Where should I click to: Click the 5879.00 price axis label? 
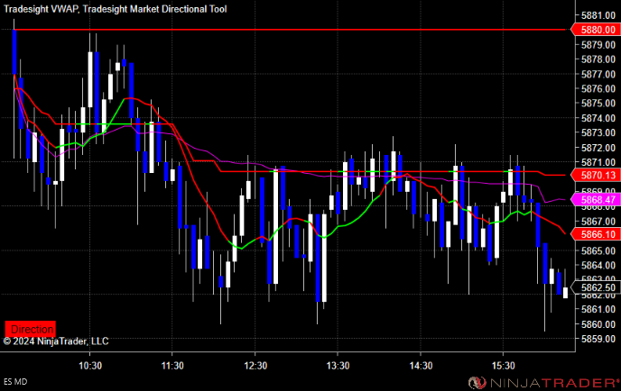[598, 45]
